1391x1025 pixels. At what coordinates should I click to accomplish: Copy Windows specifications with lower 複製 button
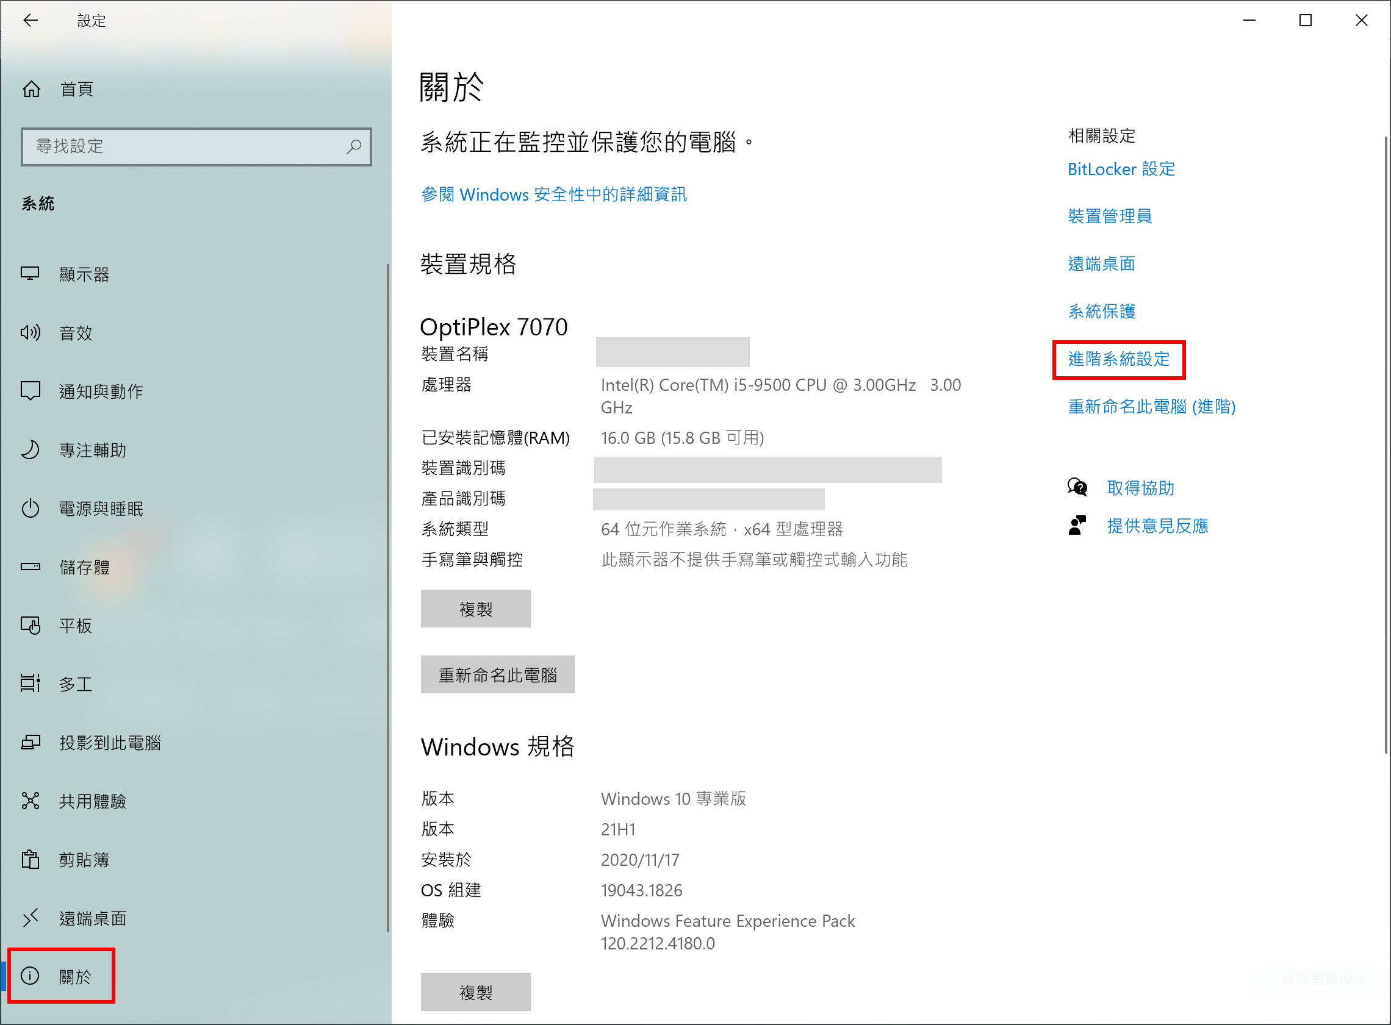coord(475,992)
